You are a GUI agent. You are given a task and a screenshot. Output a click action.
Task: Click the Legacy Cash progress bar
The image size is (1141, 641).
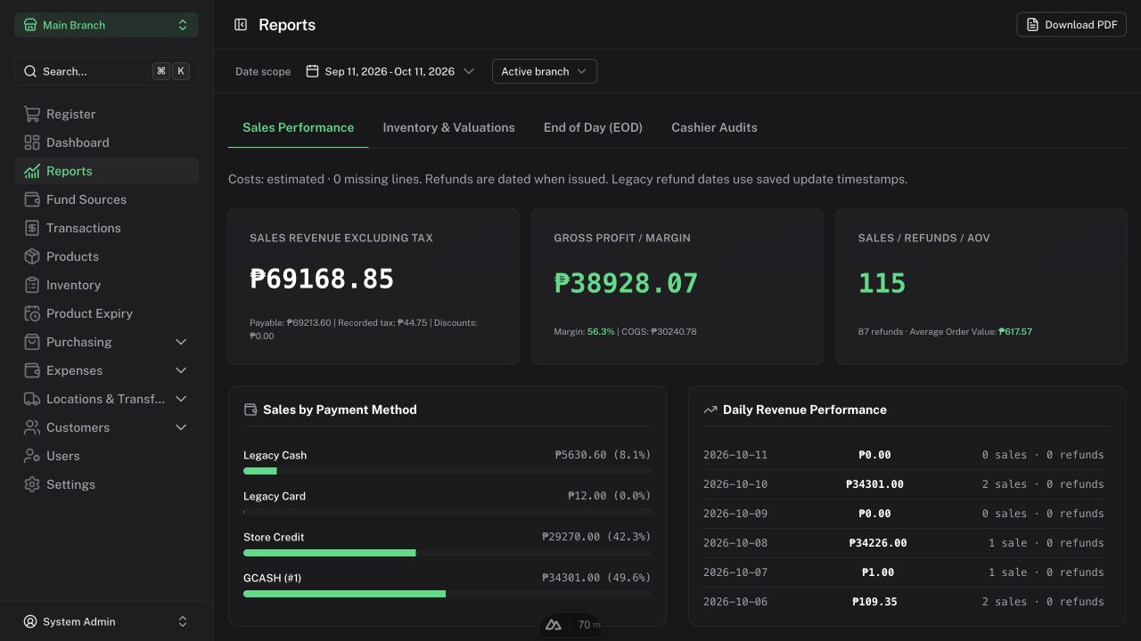[447, 471]
